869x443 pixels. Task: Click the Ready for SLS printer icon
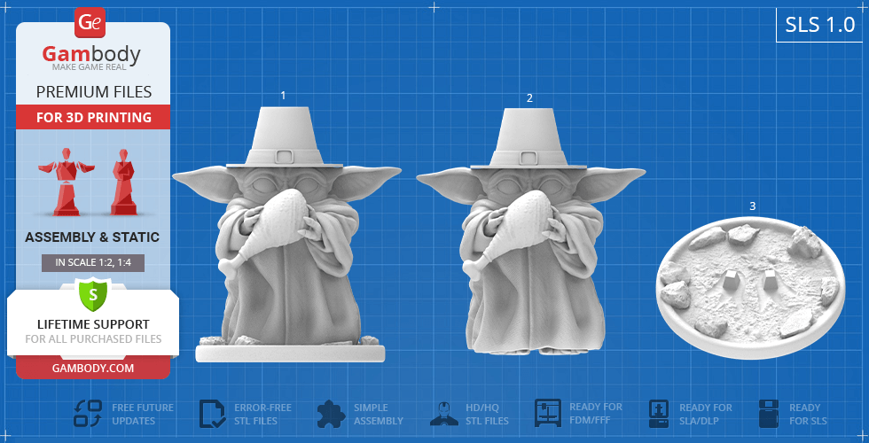[769, 414]
